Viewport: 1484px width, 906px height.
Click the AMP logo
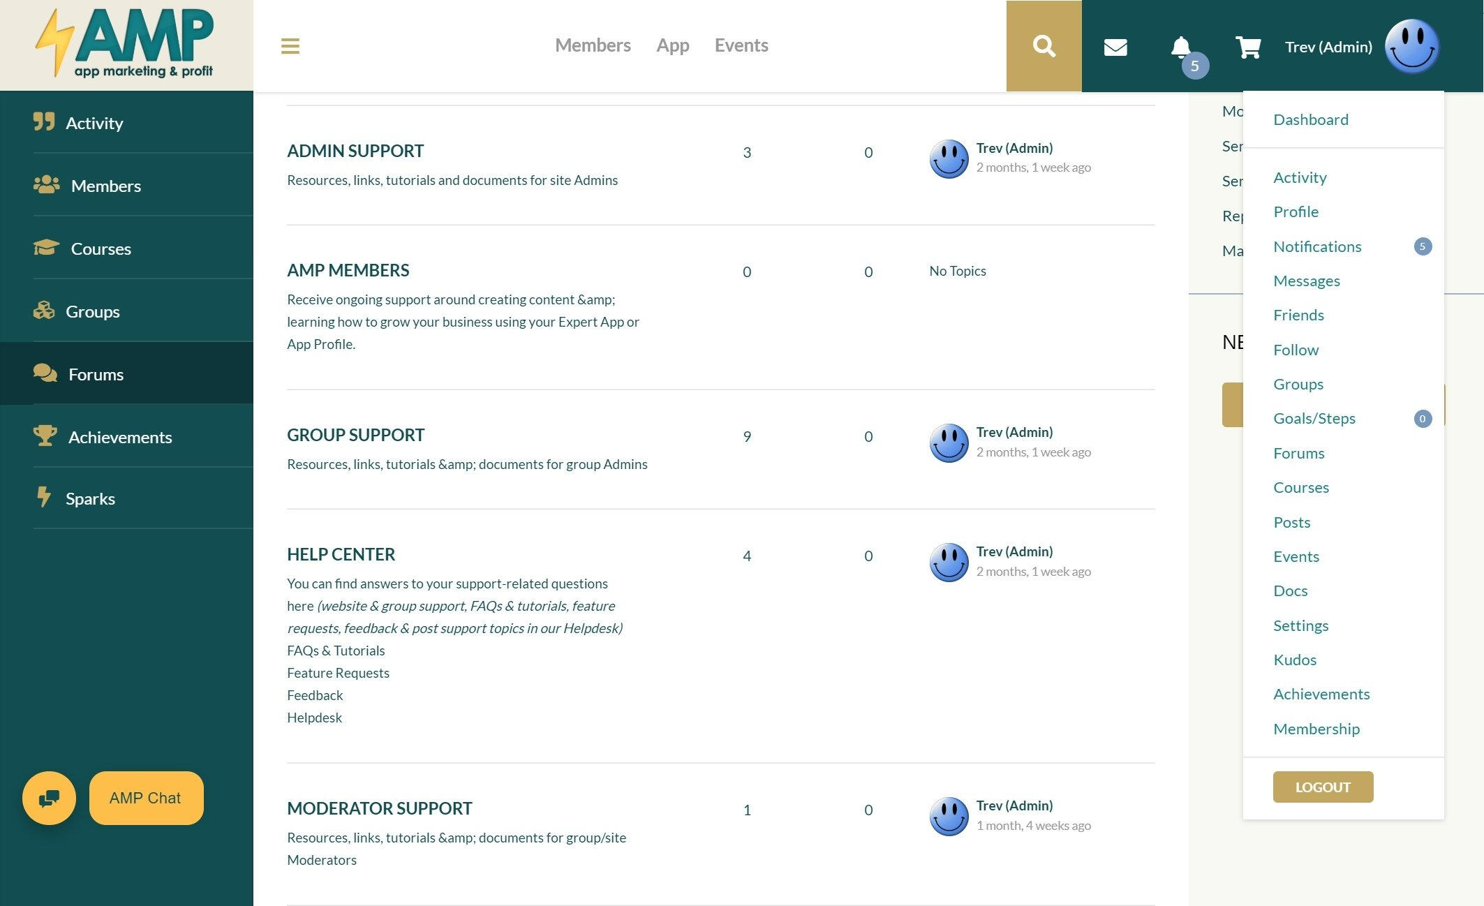click(x=126, y=43)
